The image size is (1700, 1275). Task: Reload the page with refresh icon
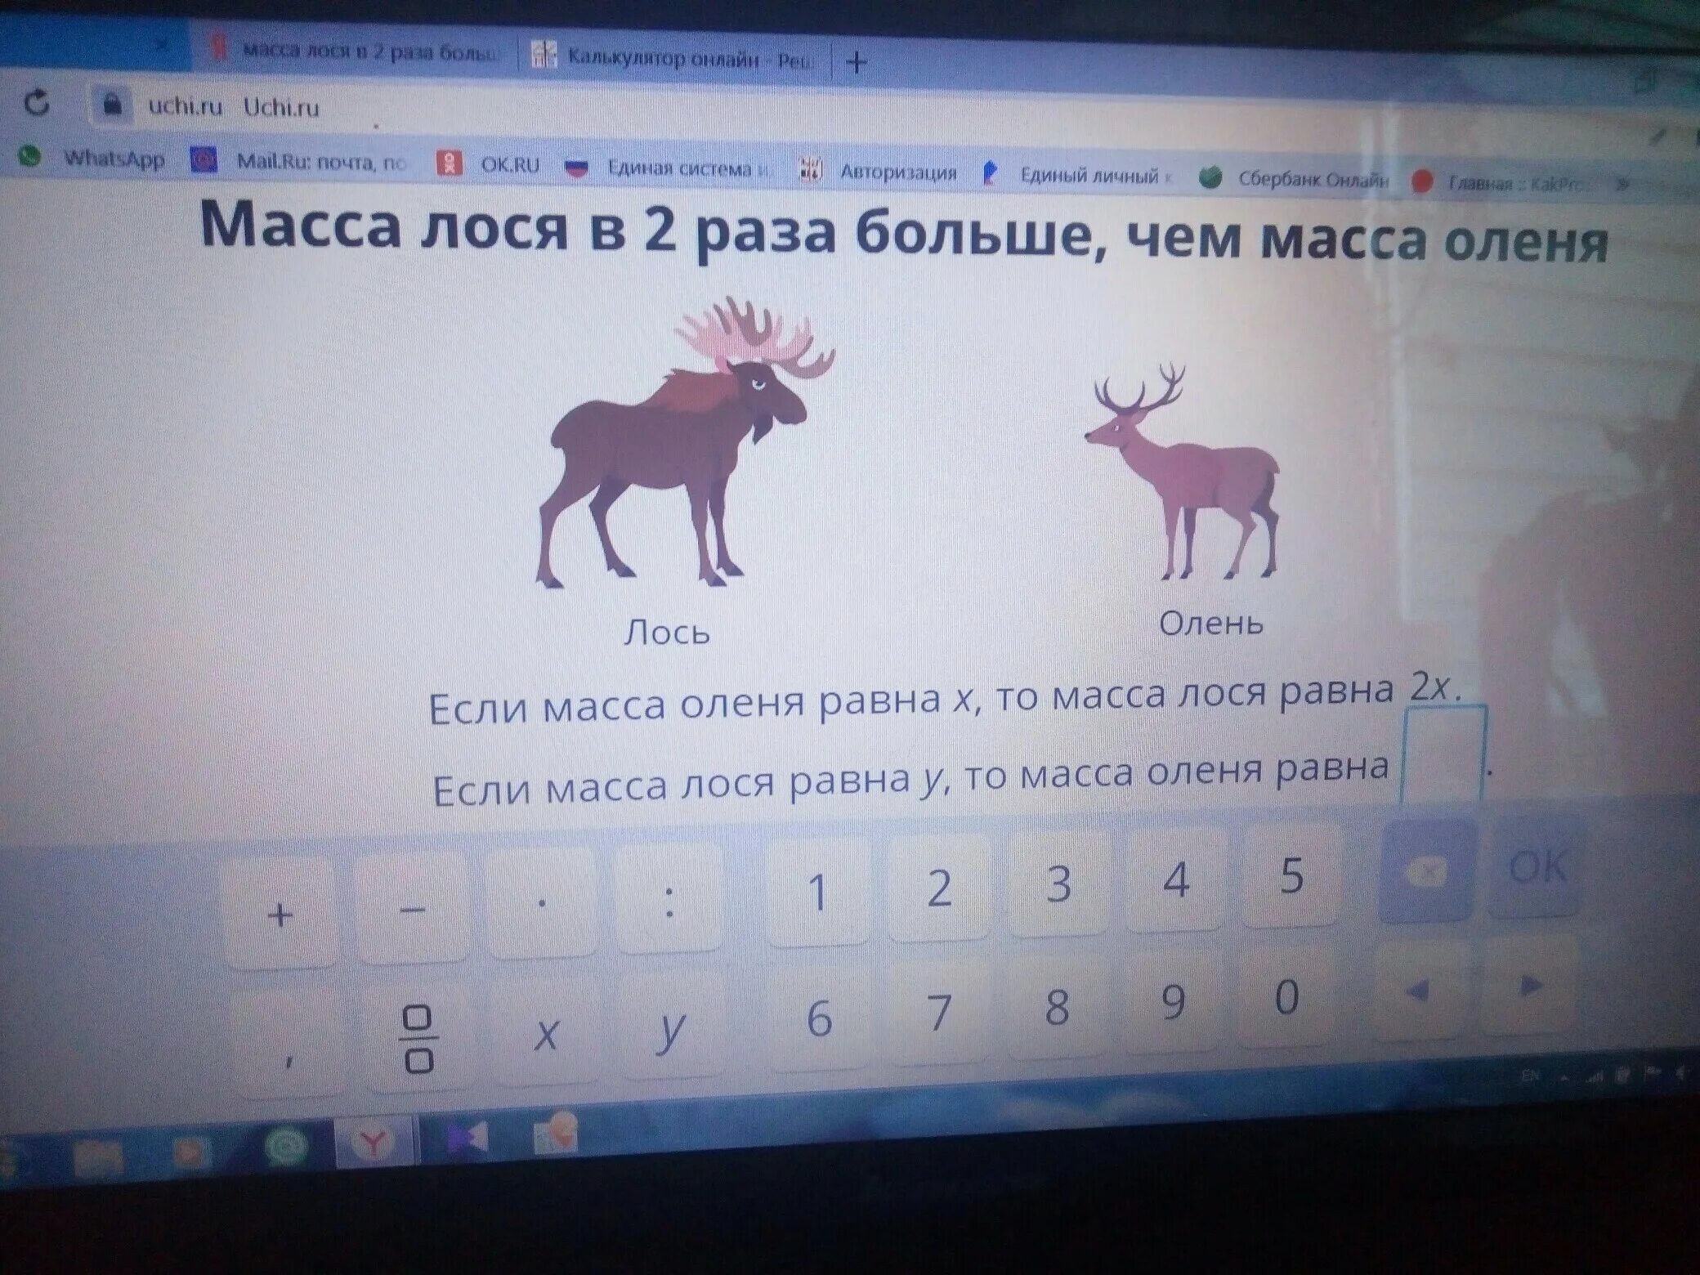pos(37,103)
